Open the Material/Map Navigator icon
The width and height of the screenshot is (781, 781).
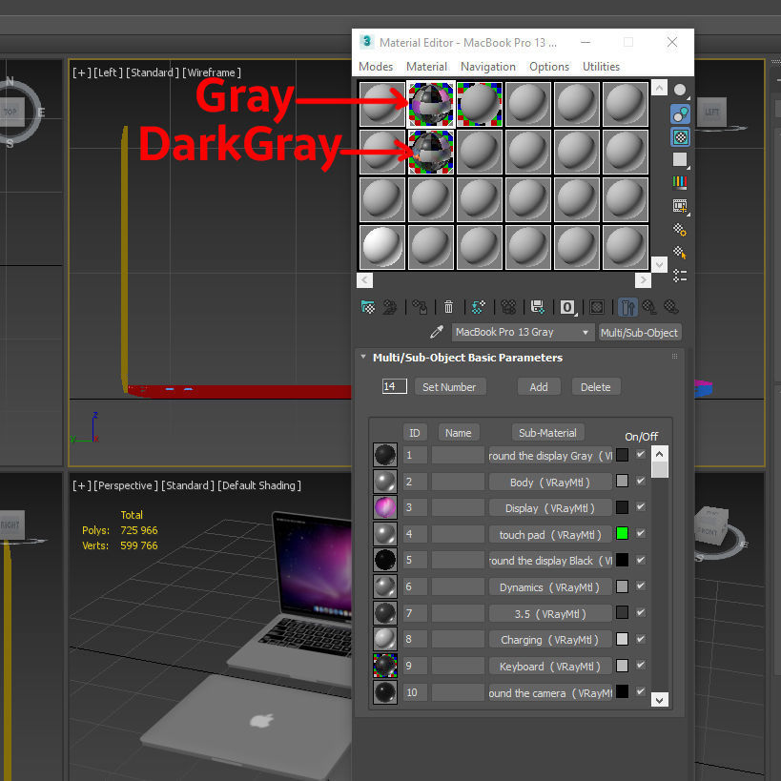[x=679, y=276]
